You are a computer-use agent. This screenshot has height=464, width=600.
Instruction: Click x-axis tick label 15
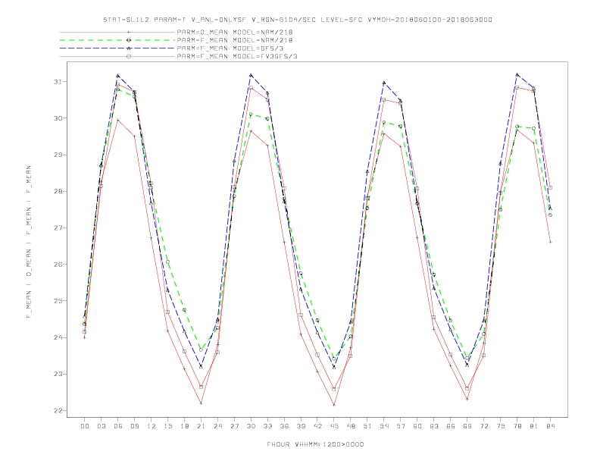point(167,426)
